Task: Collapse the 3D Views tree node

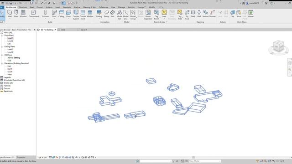Action: pos(2,55)
